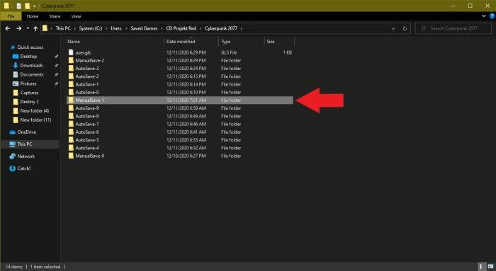This screenshot has height=271, width=496.
Task: Go back with the Back arrow
Action: 8,28
